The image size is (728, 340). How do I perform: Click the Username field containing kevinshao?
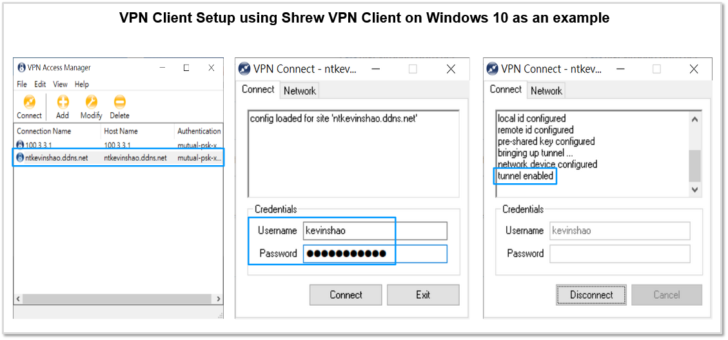pyautogui.click(x=375, y=231)
